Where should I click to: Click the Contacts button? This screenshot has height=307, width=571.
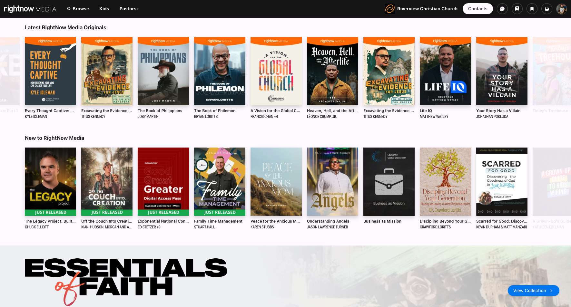[x=477, y=9]
